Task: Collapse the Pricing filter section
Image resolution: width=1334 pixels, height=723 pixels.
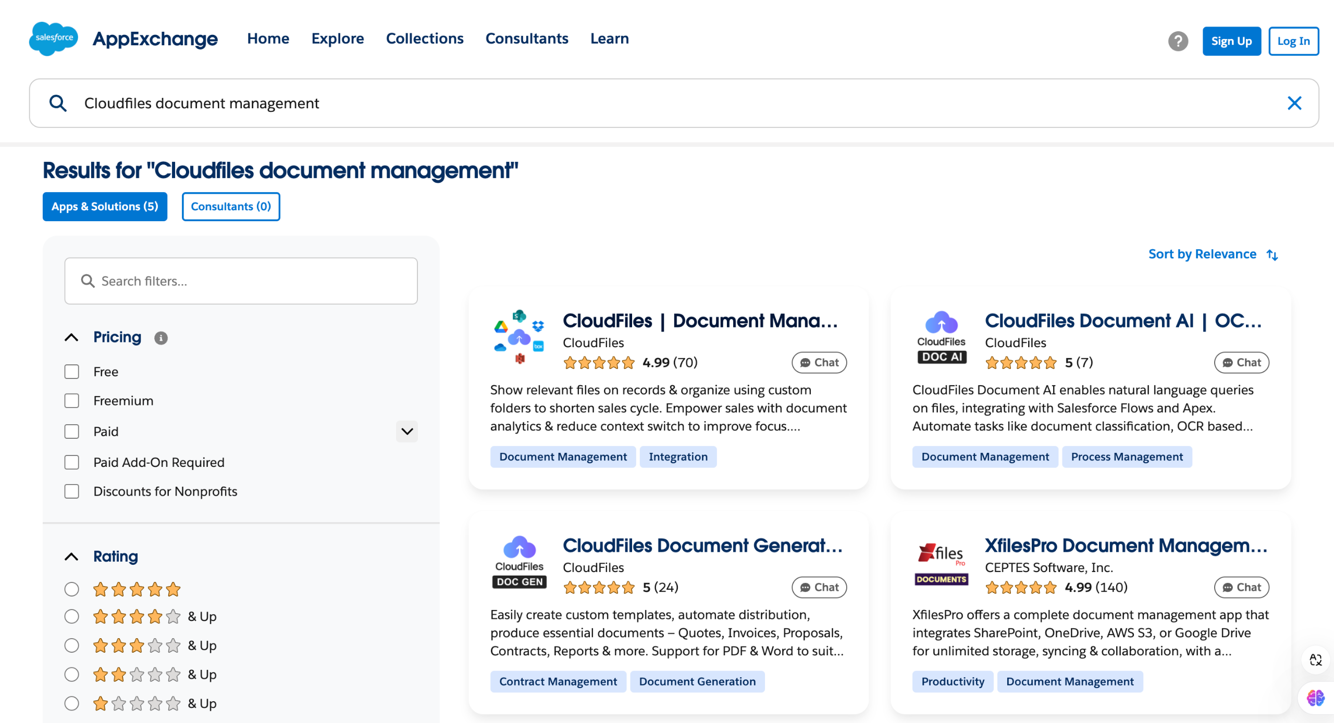Action: click(71, 337)
